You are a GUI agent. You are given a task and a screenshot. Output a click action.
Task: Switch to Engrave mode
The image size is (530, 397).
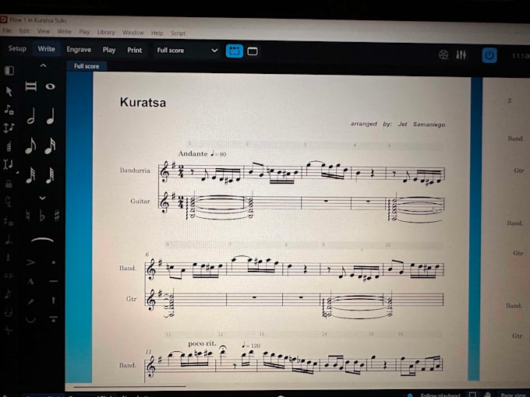point(79,50)
